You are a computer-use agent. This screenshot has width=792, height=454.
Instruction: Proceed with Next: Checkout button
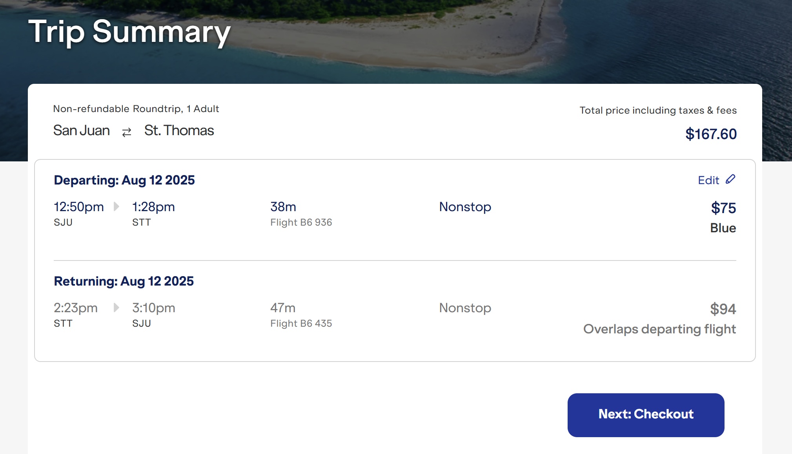[646, 415]
